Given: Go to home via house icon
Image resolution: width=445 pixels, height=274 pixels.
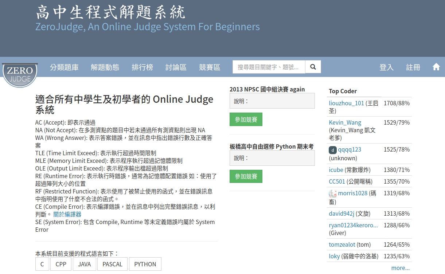Looking at the screenshot, I should click(436, 67).
